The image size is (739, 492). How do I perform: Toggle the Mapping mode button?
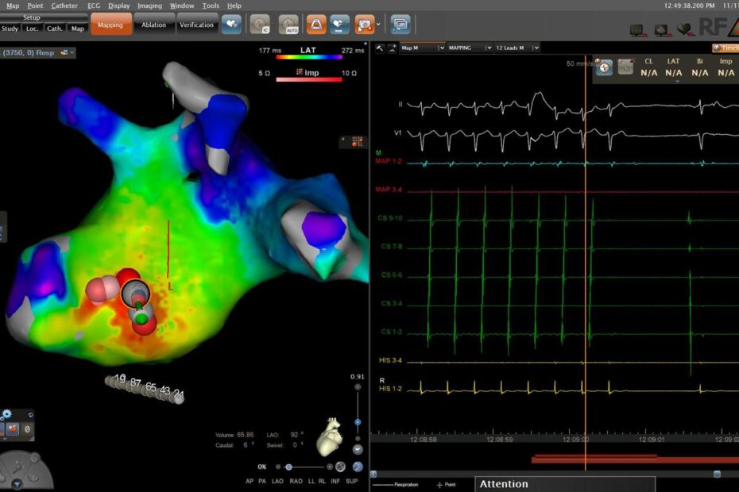pyautogui.click(x=110, y=25)
